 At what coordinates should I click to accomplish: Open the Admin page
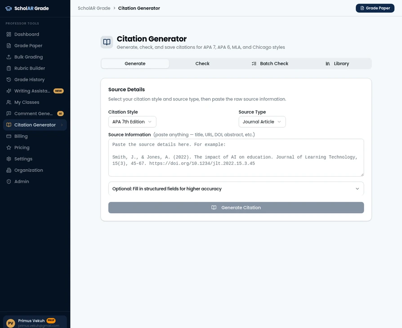pyautogui.click(x=35, y=181)
